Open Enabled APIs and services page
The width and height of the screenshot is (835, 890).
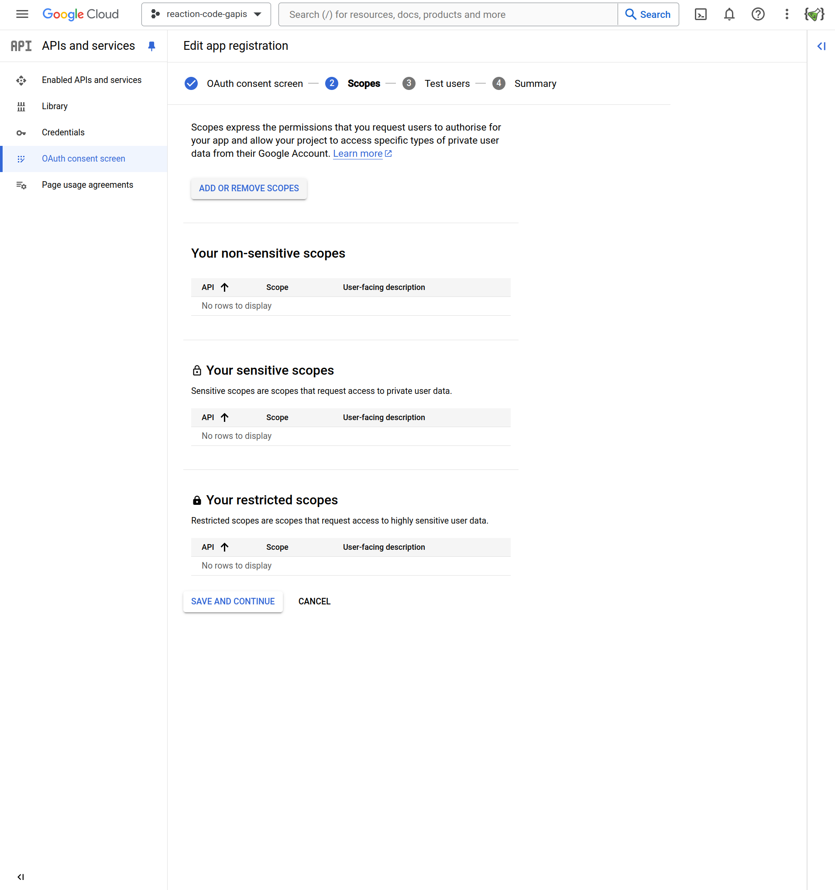point(91,80)
